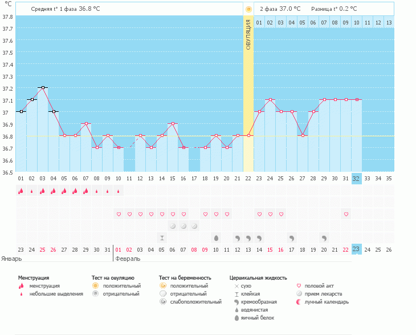
Task: Select the sticky cervical fluid icon on day 14
Action: click(x=162, y=237)
